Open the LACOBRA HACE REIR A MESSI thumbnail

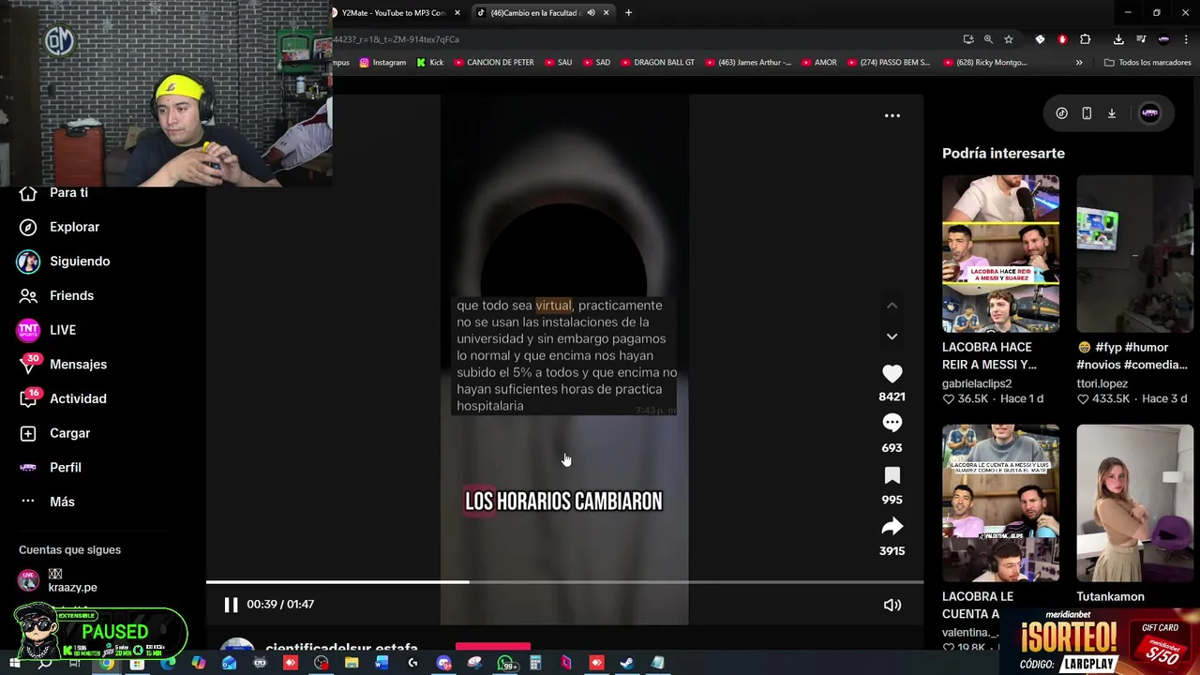click(1000, 254)
